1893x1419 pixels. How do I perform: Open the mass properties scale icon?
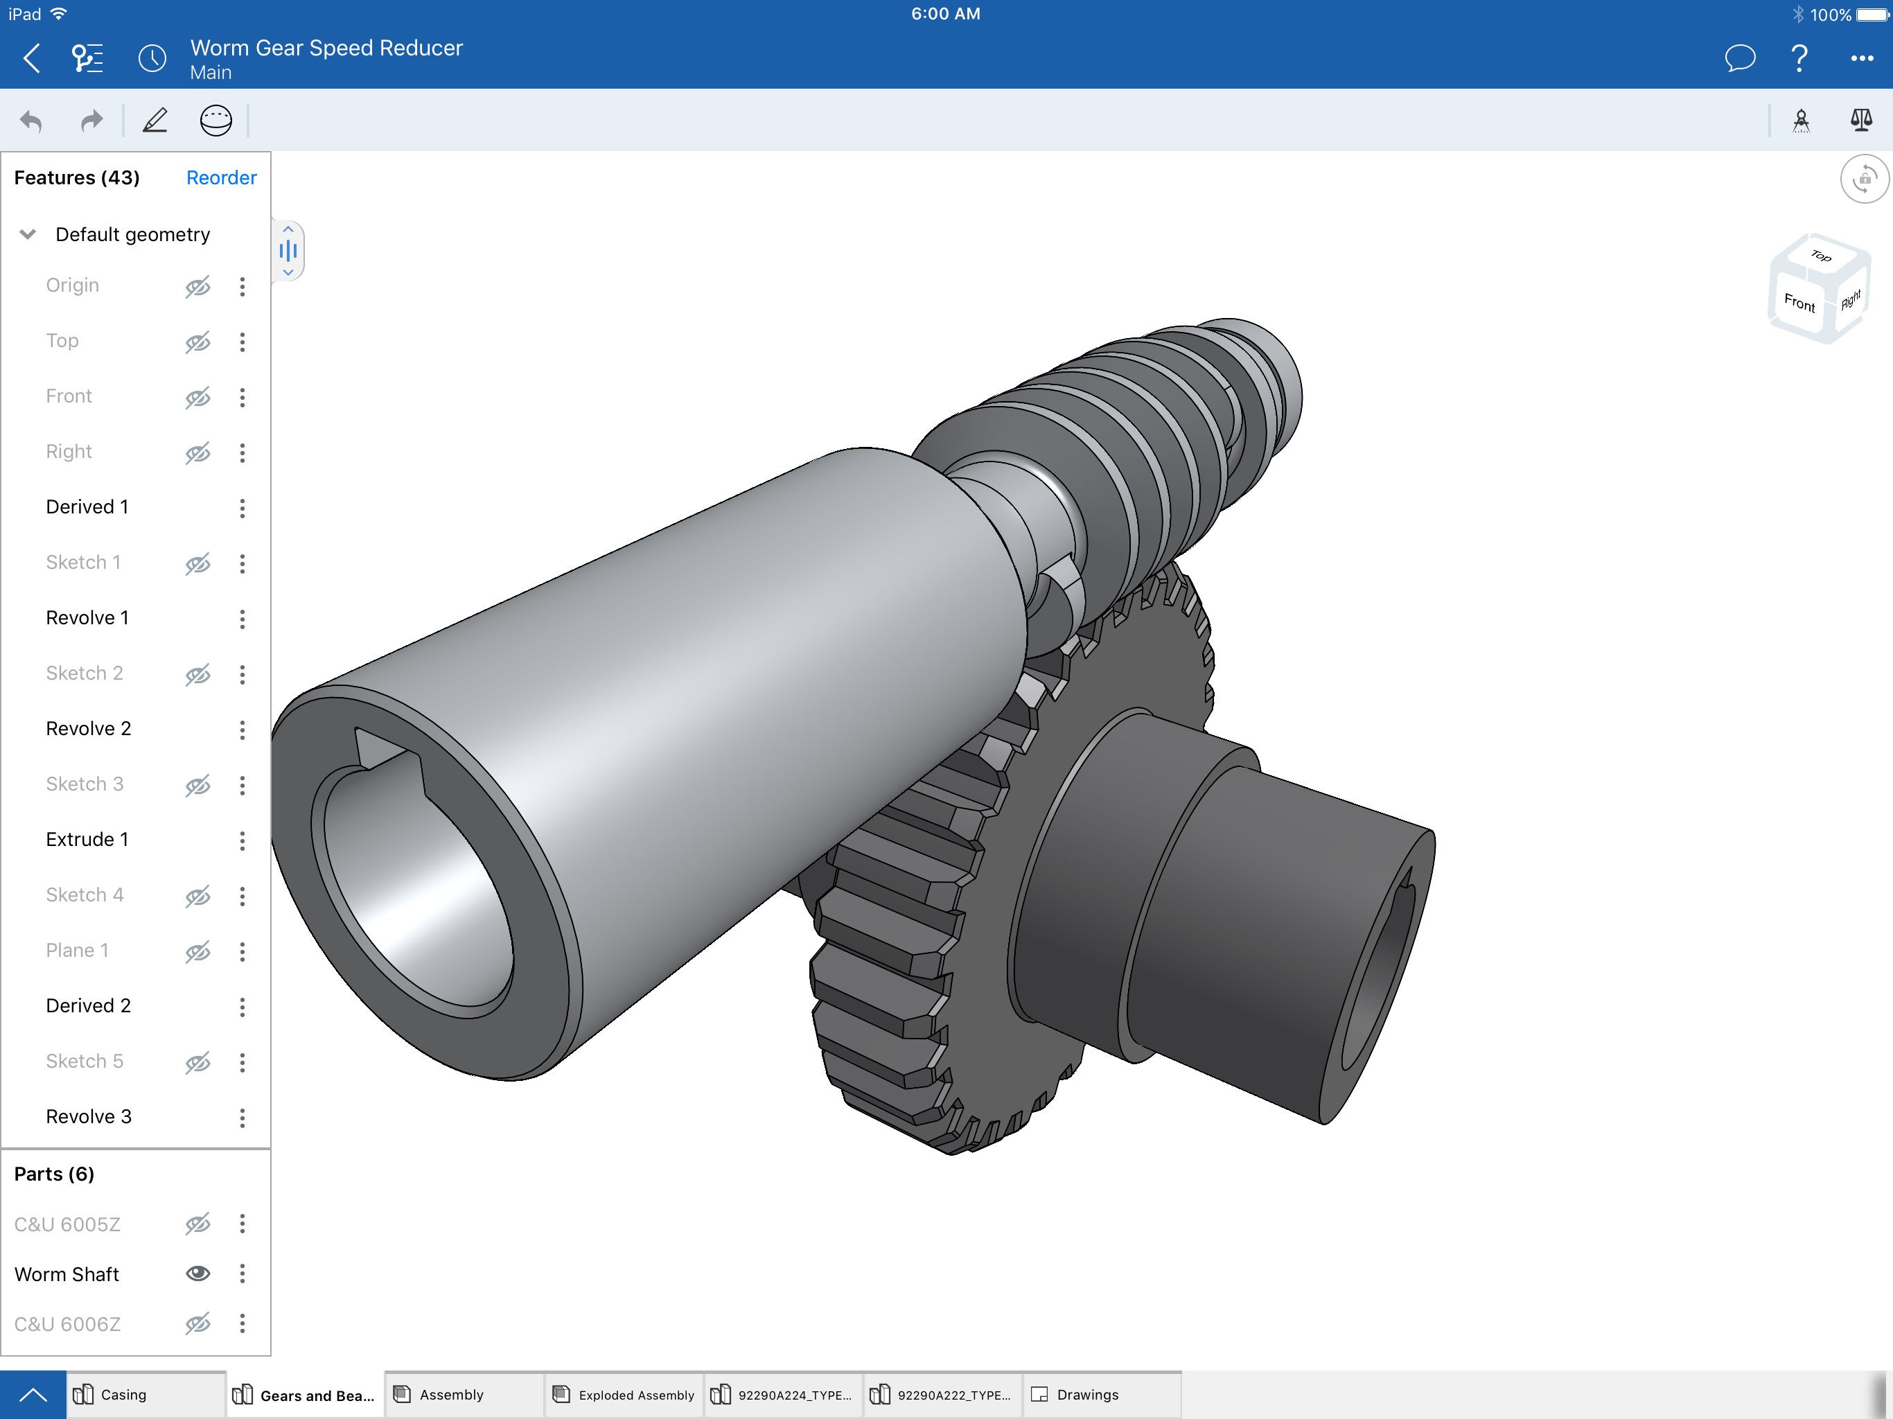point(1860,121)
